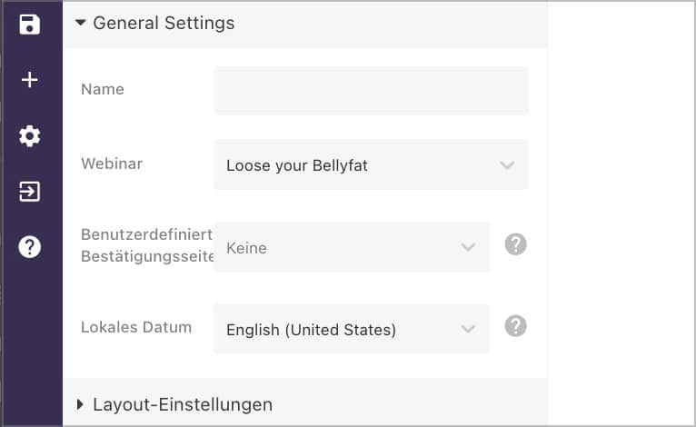Screen dimensions: 696x427
Task: Click the plus add icon in sidebar
Action: tap(29, 80)
